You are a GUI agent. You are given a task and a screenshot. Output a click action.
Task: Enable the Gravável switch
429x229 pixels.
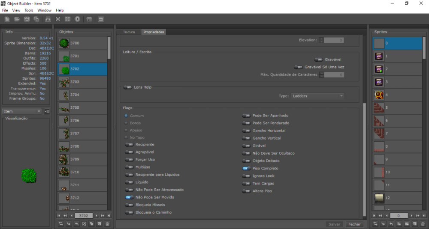[x=318, y=59]
